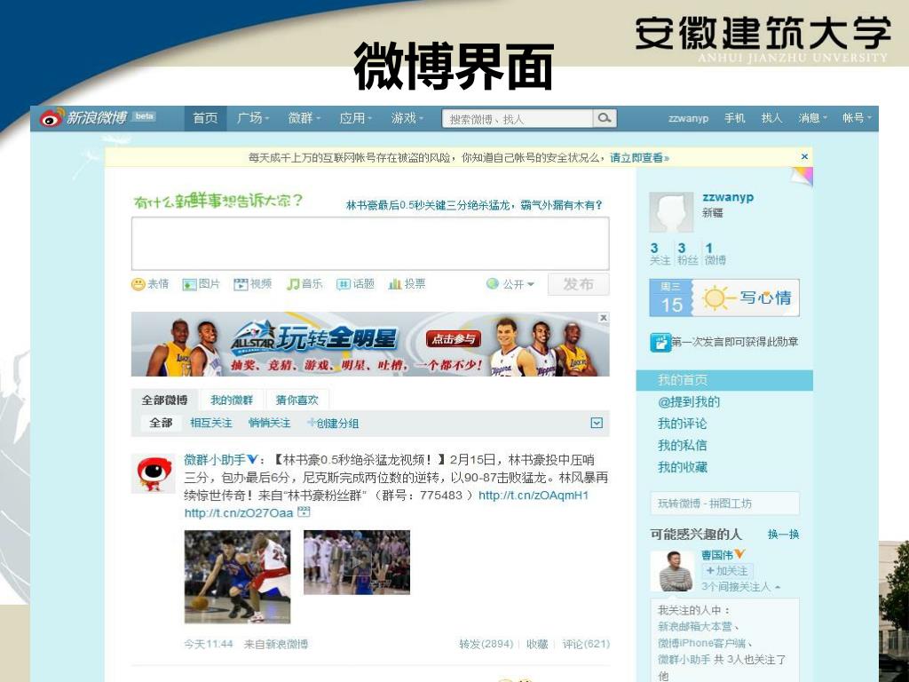Open link http://t.cn/zOAqmH1
The image size is (909, 682).
pyautogui.click(x=534, y=496)
